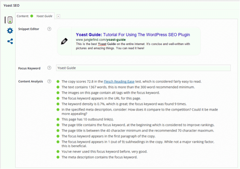Click the Content Analysis label
This screenshot has height=169, width=240.
[31, 82]
